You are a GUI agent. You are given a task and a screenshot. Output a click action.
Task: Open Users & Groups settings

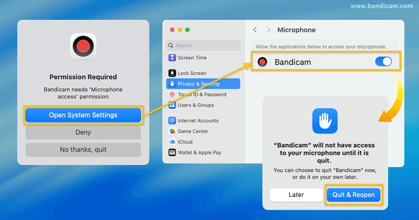pos(195,105)
